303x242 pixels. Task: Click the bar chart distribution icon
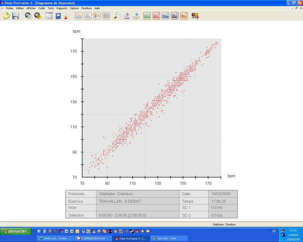(88, 16)
